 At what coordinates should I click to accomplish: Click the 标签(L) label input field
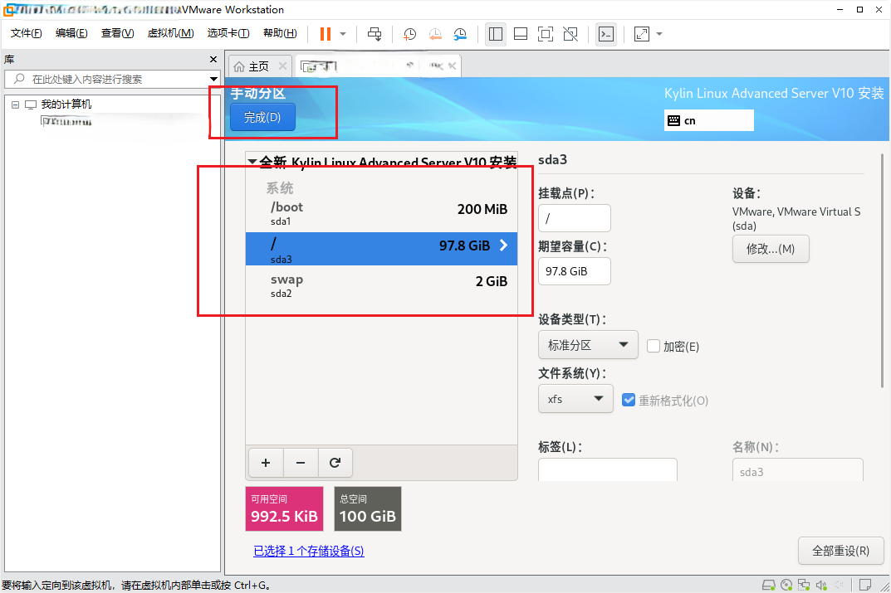pyautogui.click(x=608, y=470)
